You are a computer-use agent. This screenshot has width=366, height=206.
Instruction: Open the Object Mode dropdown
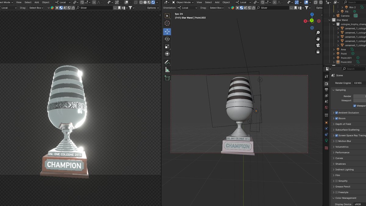pyautogui.click(x=183, y=2)
